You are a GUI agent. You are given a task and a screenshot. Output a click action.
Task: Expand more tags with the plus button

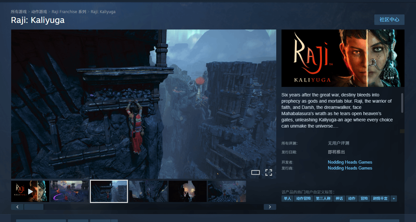point(394,198)
